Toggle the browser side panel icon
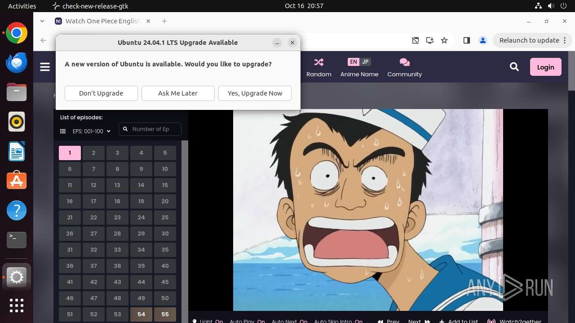The width and height of the screenshot is (575, 323). click(466, 40)
